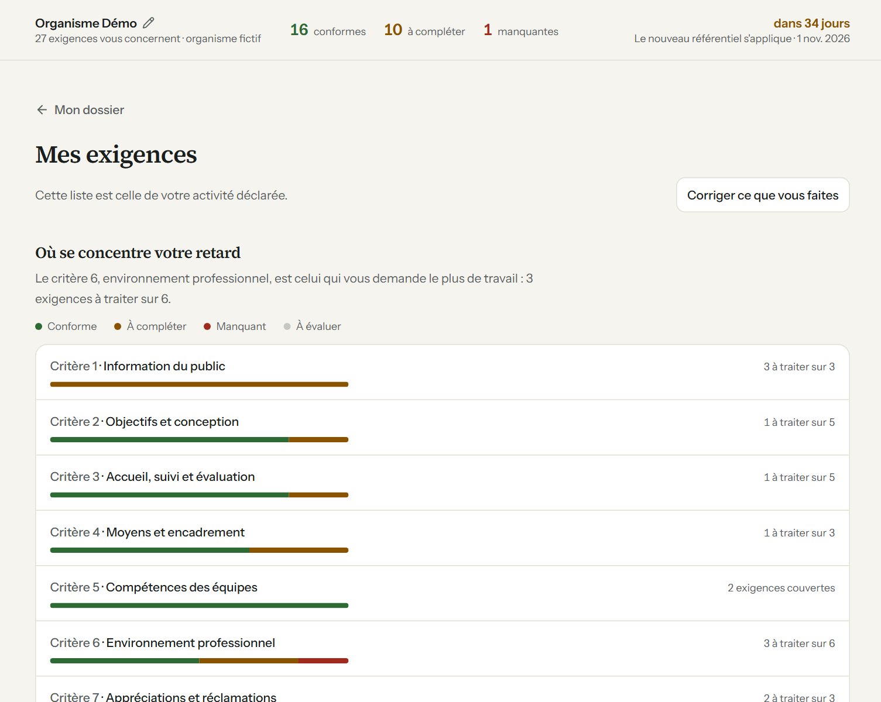This screenshot has height=702, width=881.
Task: Click "3 à traiter sur 3" count
Action: 799,367
